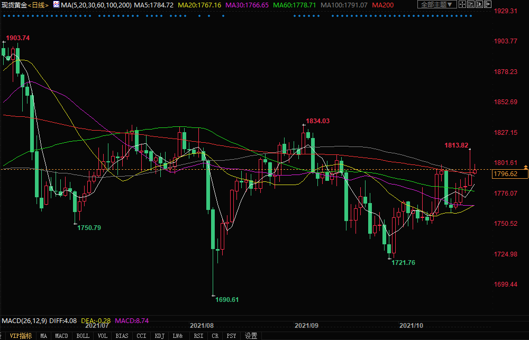Screen dimensions: 529x340
Task: Open the 全部主题 dropdown
Action: coord(437,5)
